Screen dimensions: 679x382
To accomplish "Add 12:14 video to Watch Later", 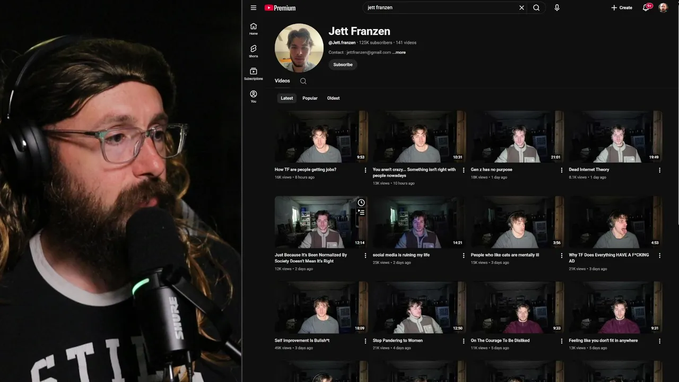I will coord(361,203).
